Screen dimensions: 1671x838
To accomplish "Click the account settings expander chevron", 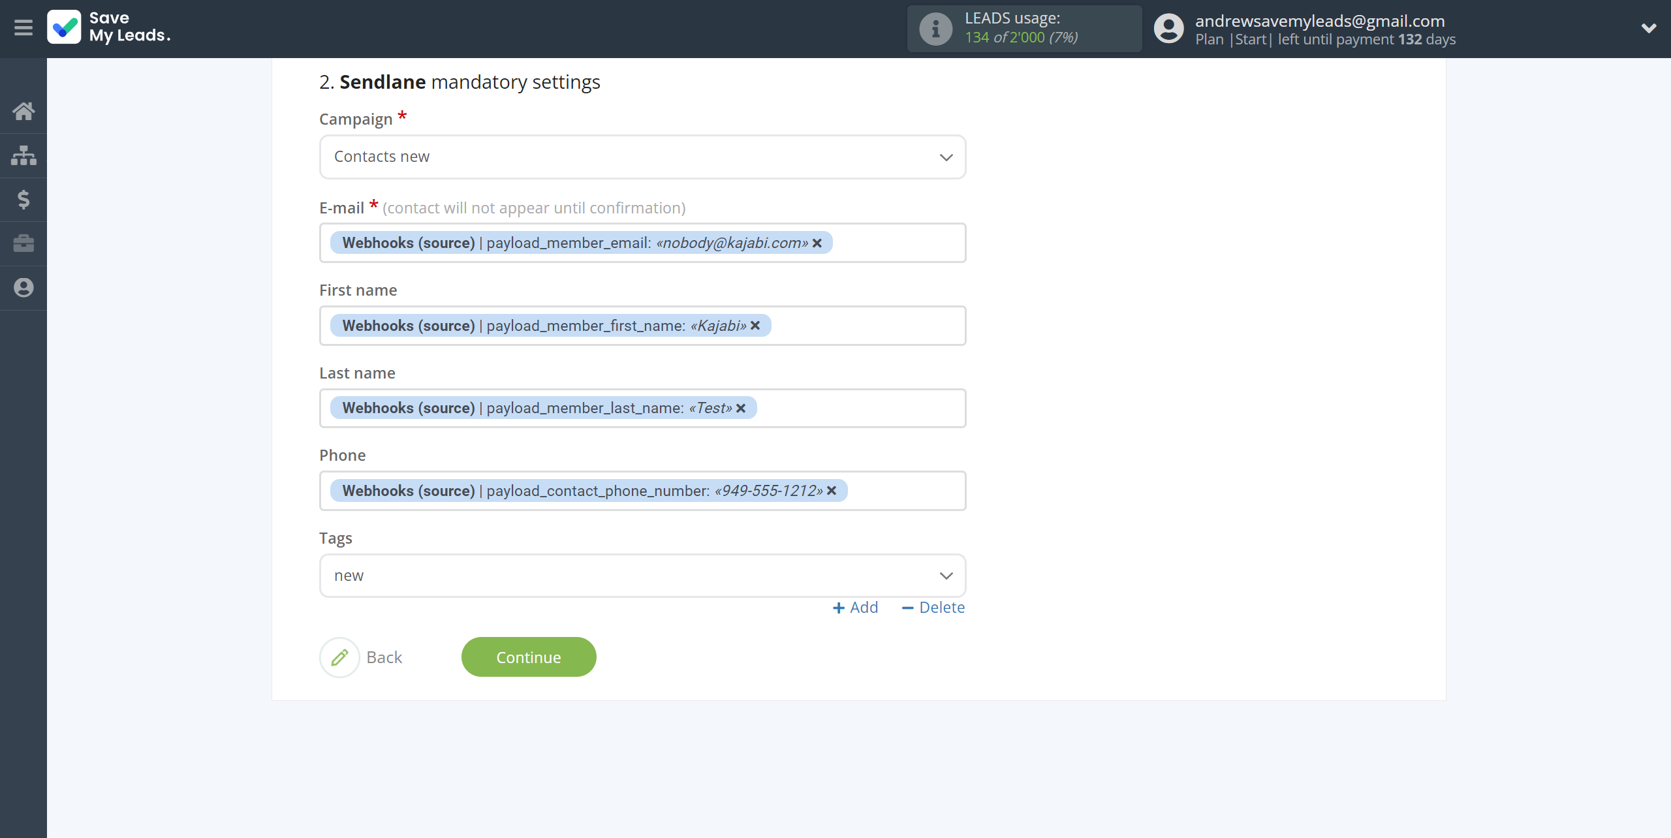I will point(1644,28).
